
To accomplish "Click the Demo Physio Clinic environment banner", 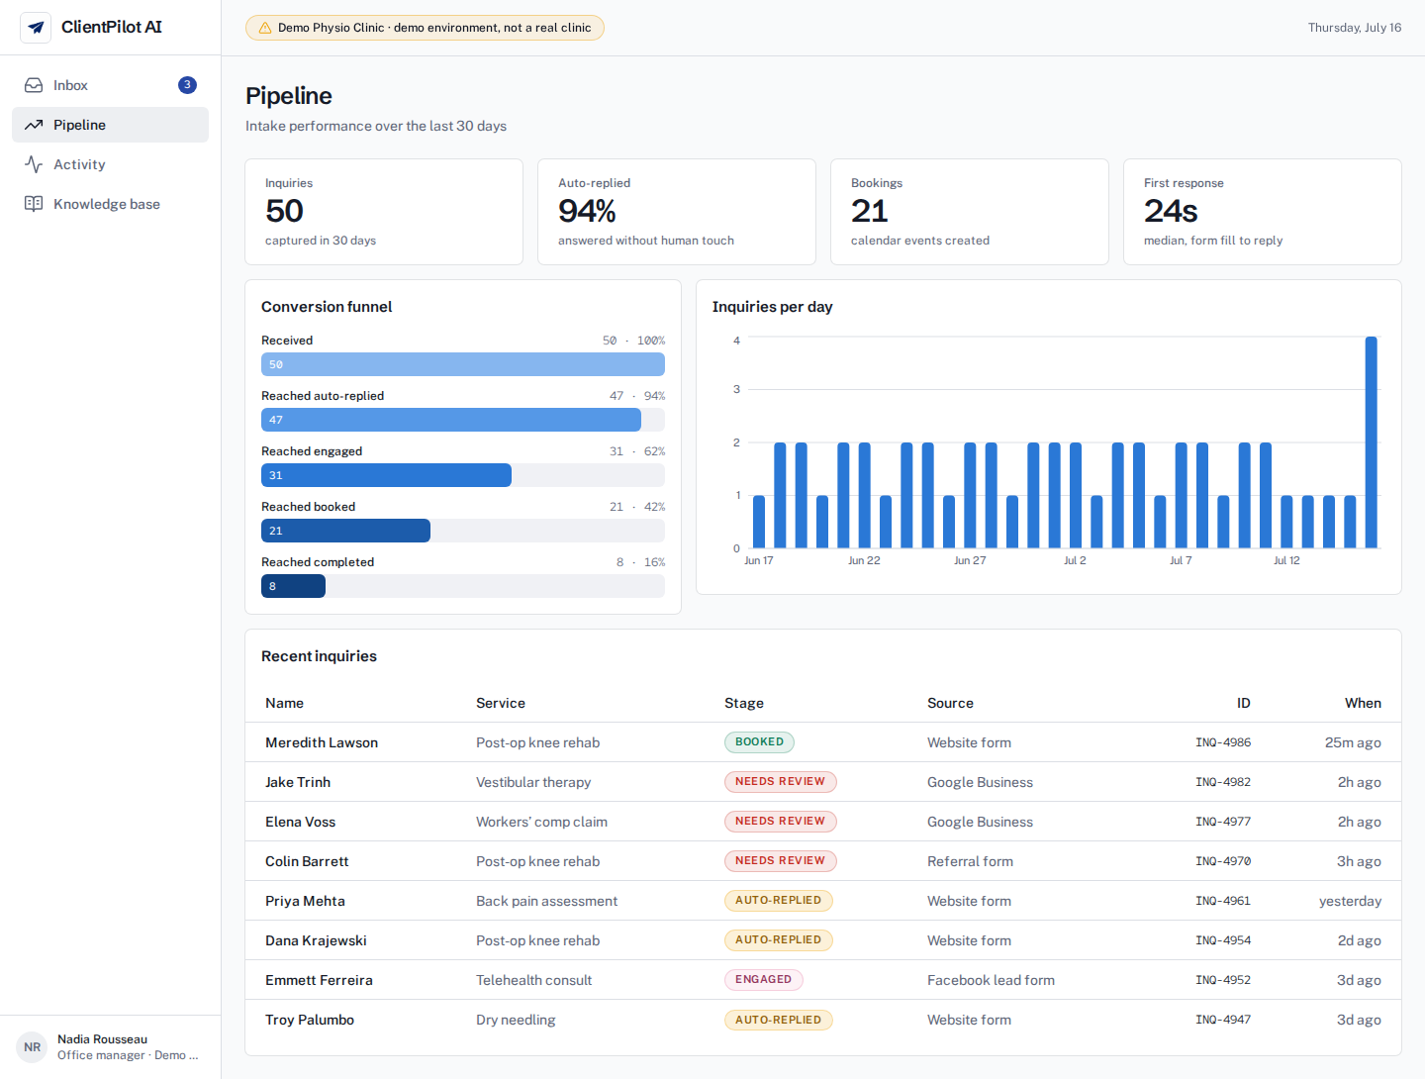I will click(x=425, y=28).
